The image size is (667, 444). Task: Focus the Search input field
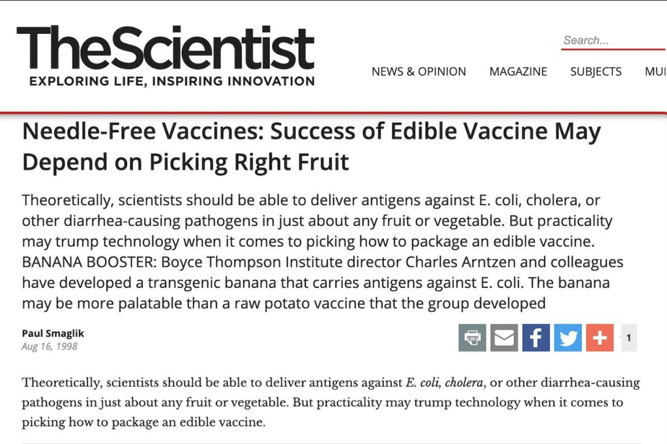612,40
